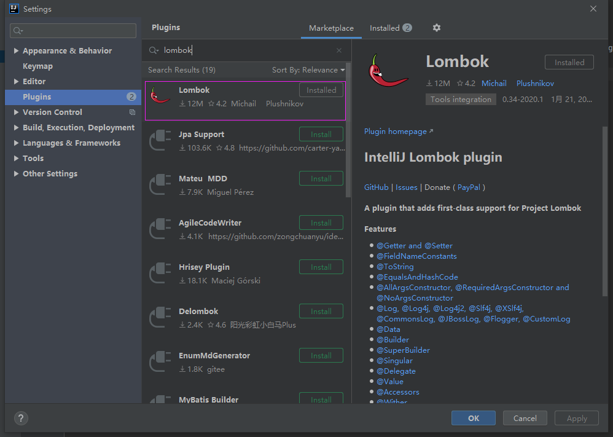Click the Michail author link in details
Screen dimensions: 613x437
pos(494,84)
